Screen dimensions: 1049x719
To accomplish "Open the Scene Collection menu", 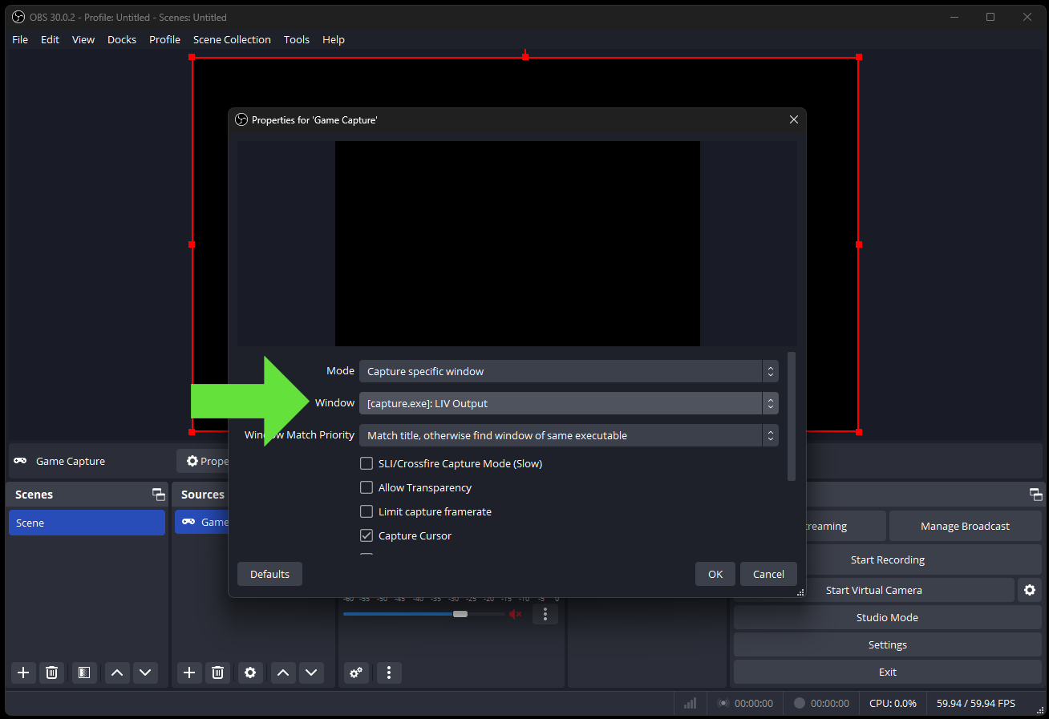I will [x=232, y=39].
